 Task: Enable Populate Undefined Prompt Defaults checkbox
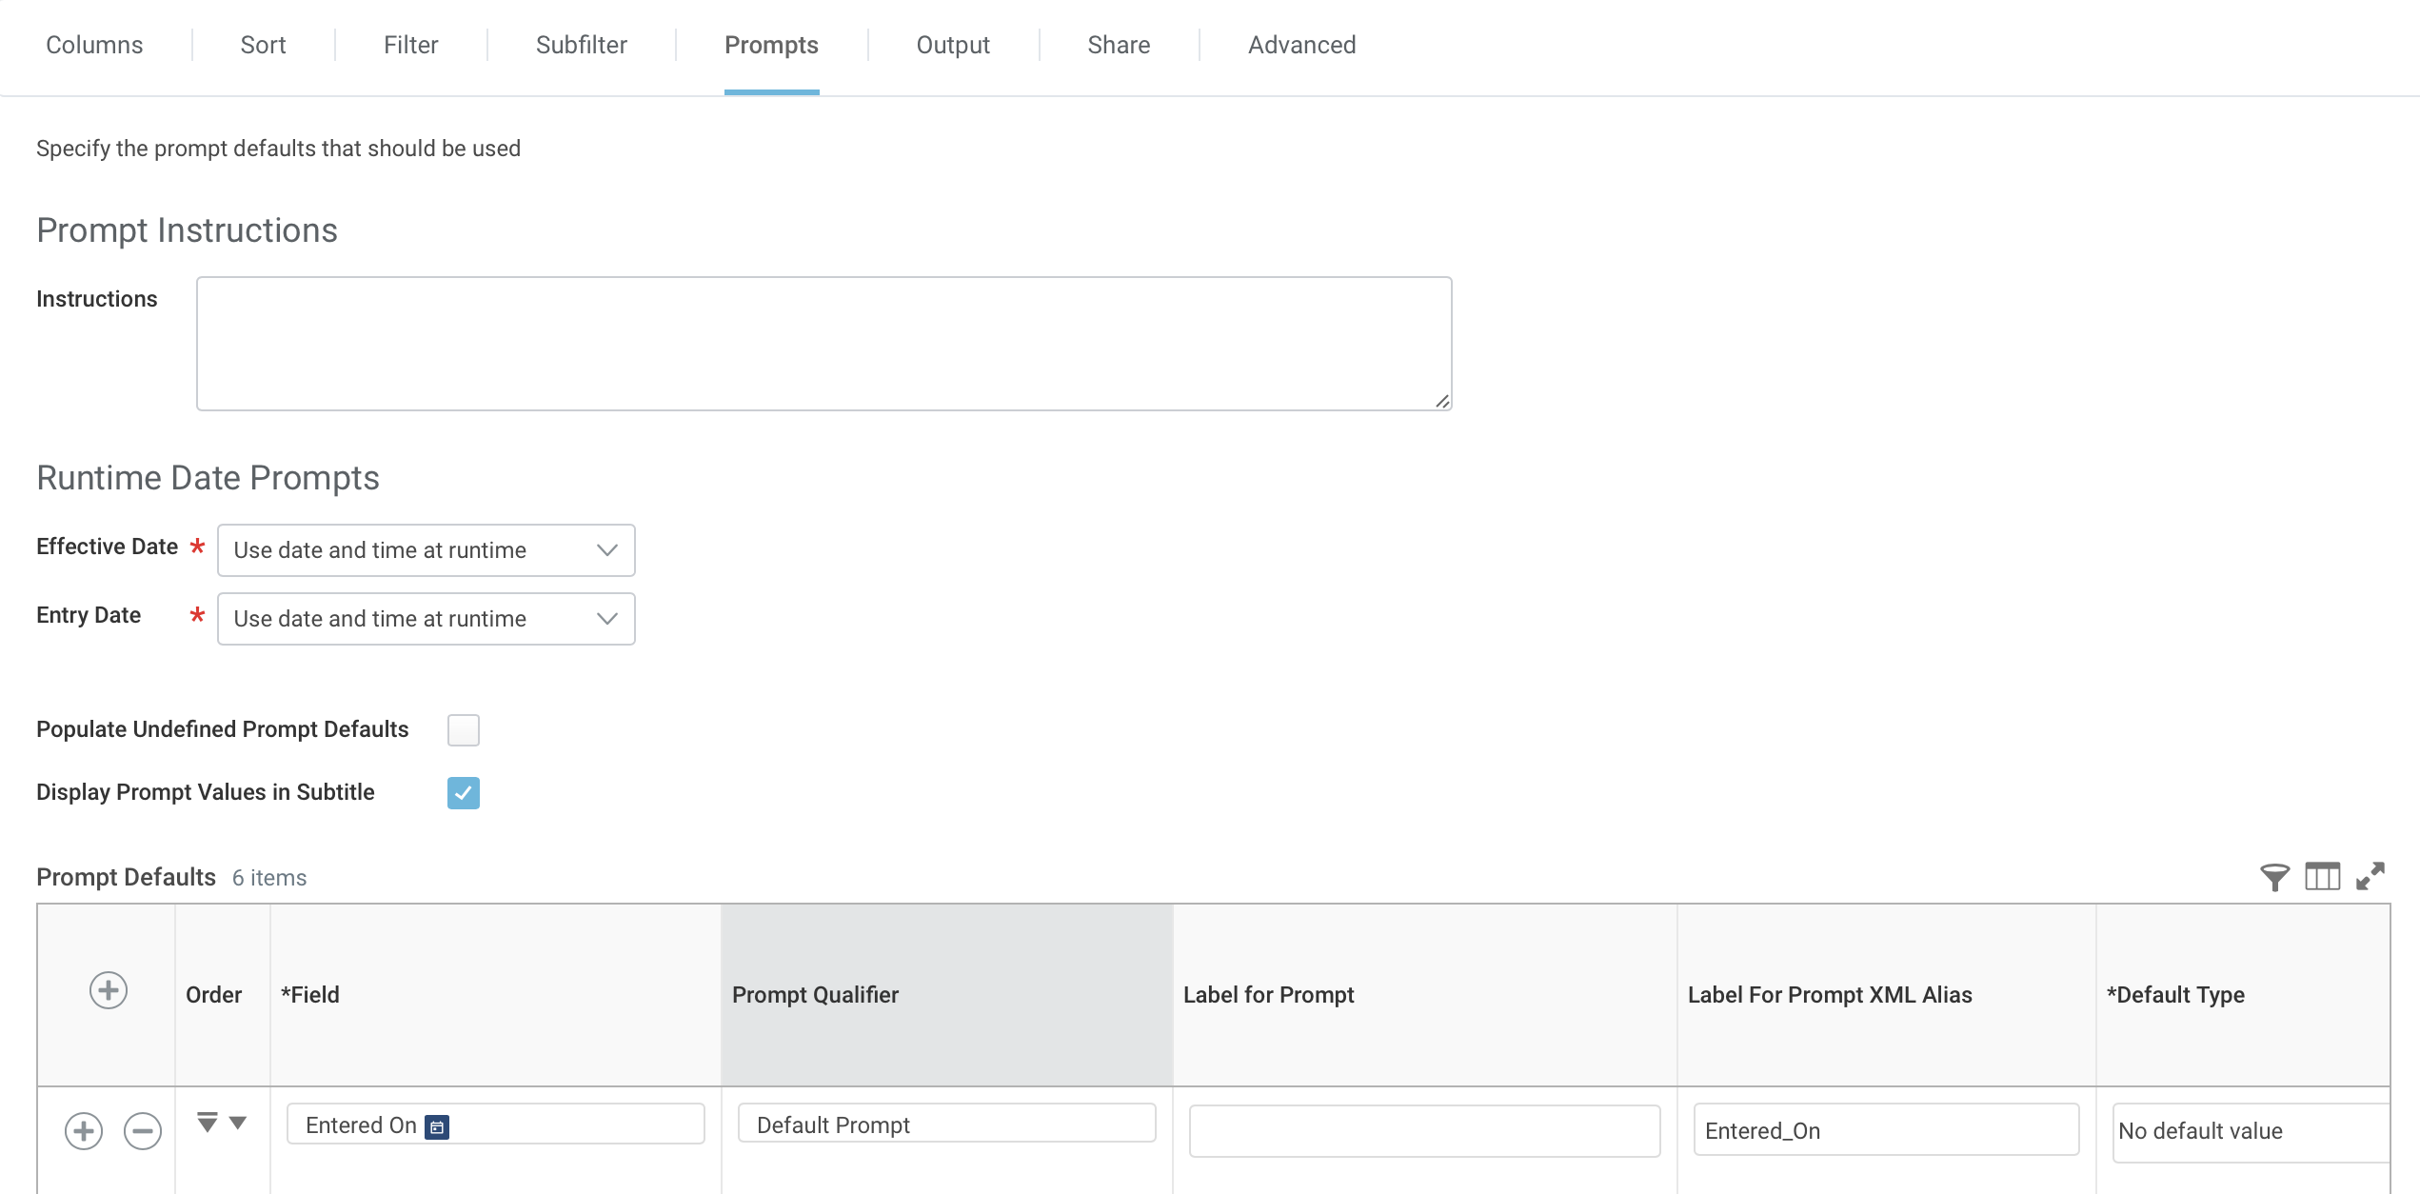464,730
